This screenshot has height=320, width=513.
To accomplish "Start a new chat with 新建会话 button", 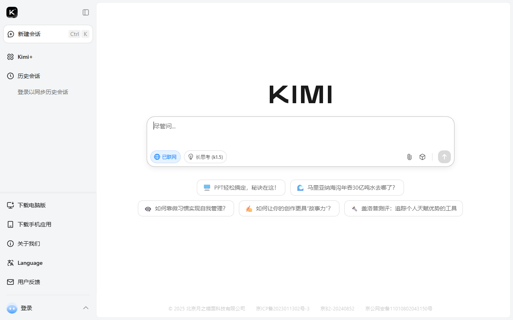I will pos(48,34).
